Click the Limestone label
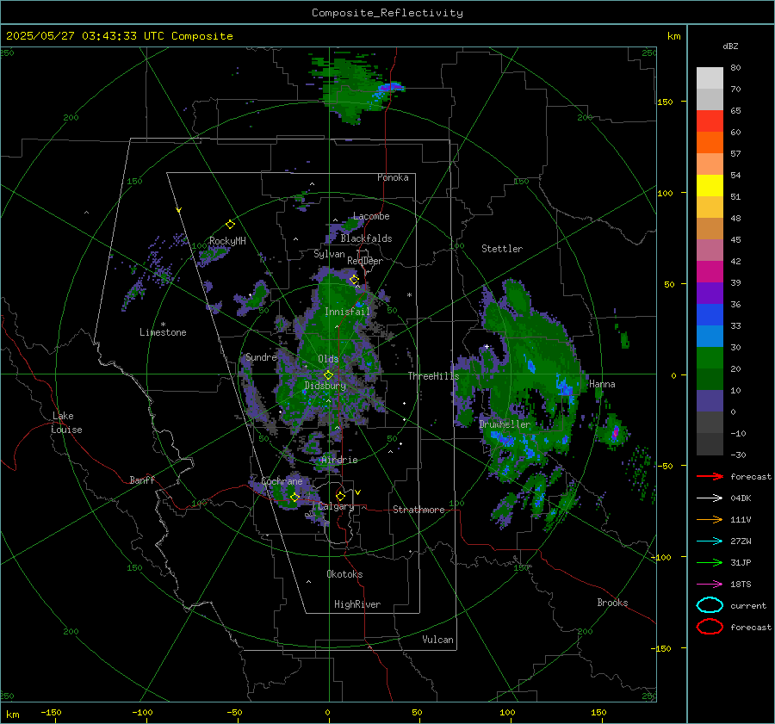The image size is (775, 724). [x=163, y=332]
